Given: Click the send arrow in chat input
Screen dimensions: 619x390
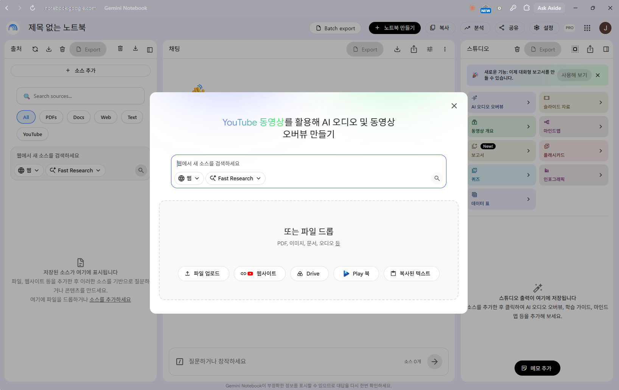Looking at the screenshot, I should click(x=435, y=362).
